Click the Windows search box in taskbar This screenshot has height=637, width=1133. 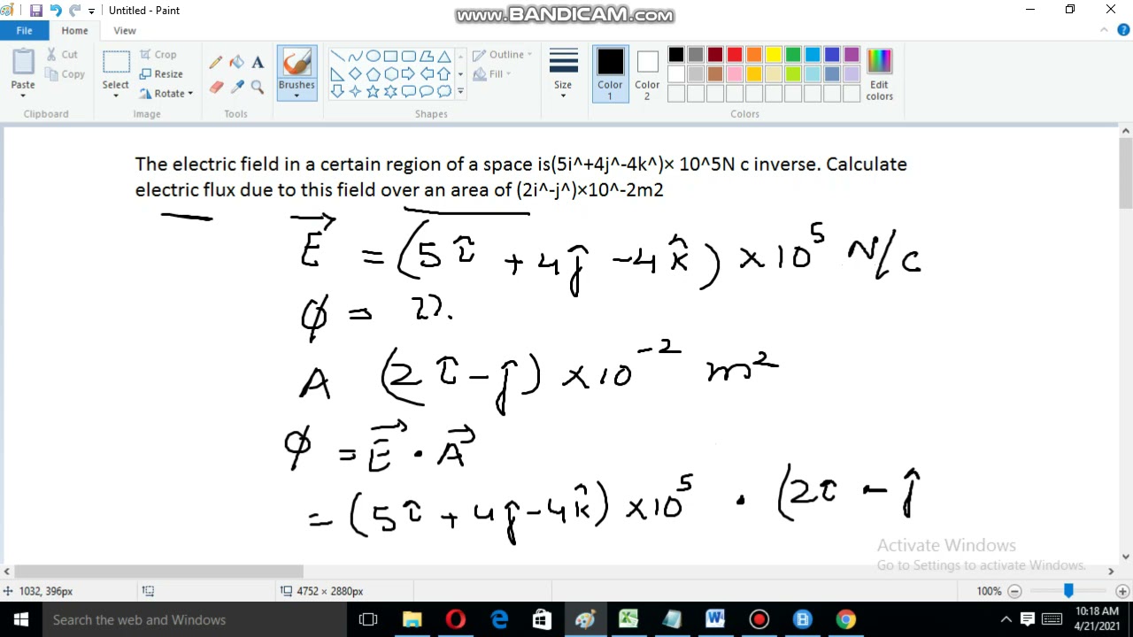(194, 620)
